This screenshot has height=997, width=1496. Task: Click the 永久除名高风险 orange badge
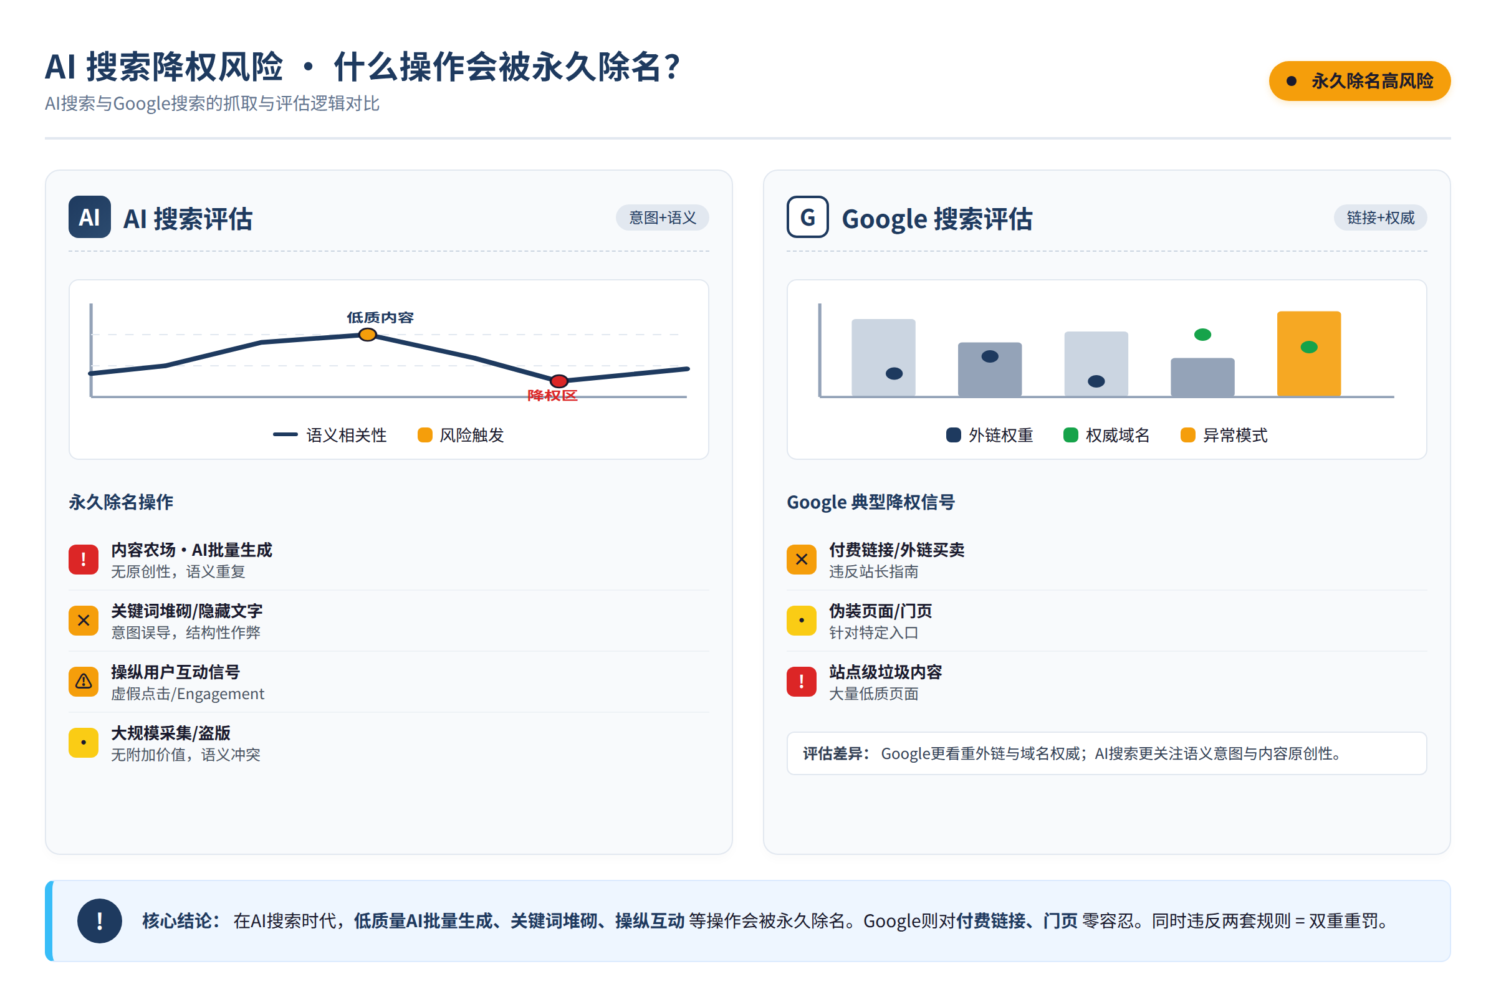pos(1360,81)
